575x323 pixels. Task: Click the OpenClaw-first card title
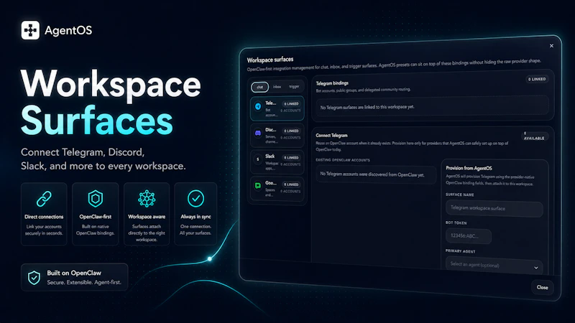tap(96, 217)
